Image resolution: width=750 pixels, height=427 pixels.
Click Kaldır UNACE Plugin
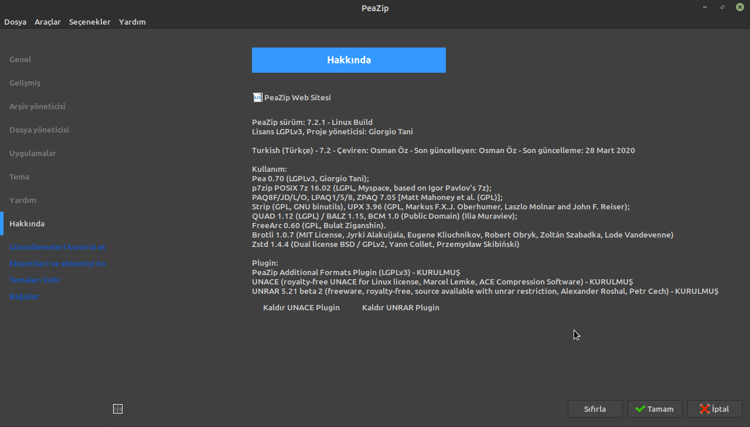(x=301, y=307)
